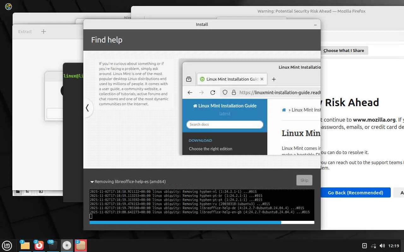Switch to Firefox from the taskbar

tap(39, 245)
